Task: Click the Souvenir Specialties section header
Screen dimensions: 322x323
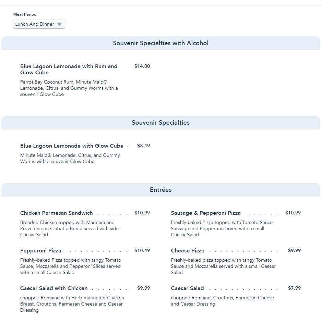Action: point(160,123)
